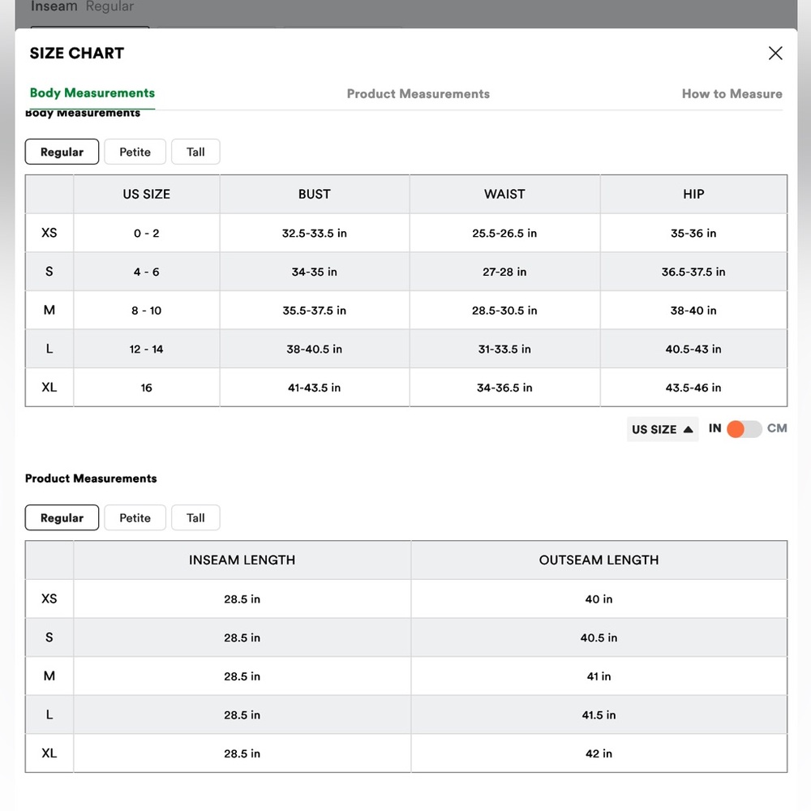This screenshot has height=811, width=811.
Task: Toggle units from IN to CM
Action: click(744, 429)
